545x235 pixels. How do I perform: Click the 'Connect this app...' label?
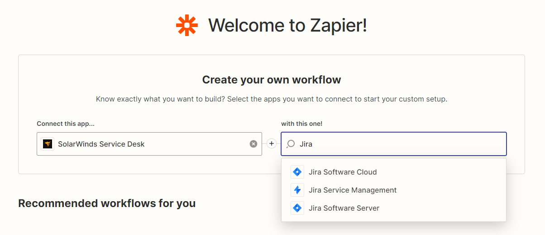66,124
